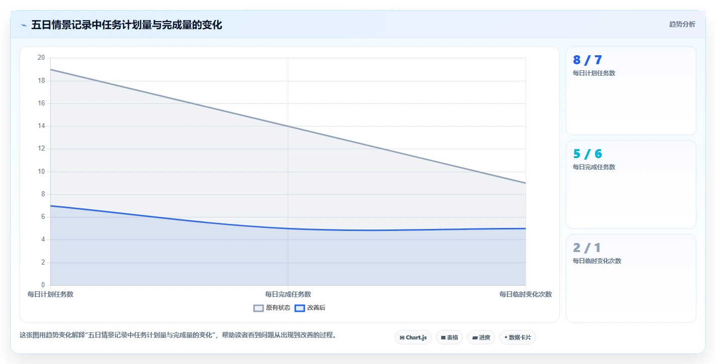Click the blue line point at 每日完成任务数
The image size is (716, 364).
288,228
